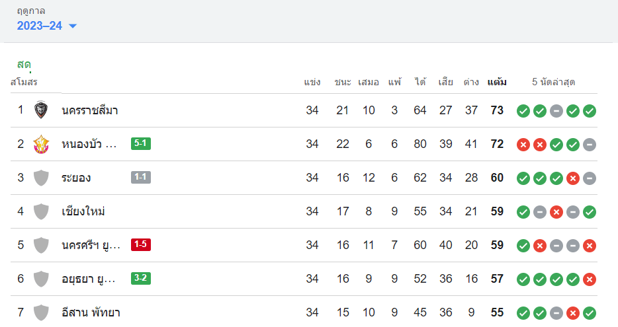618x327 pixels.
Task: Click the 5 นัดล่าสุด column header
Action: [553, 83]
